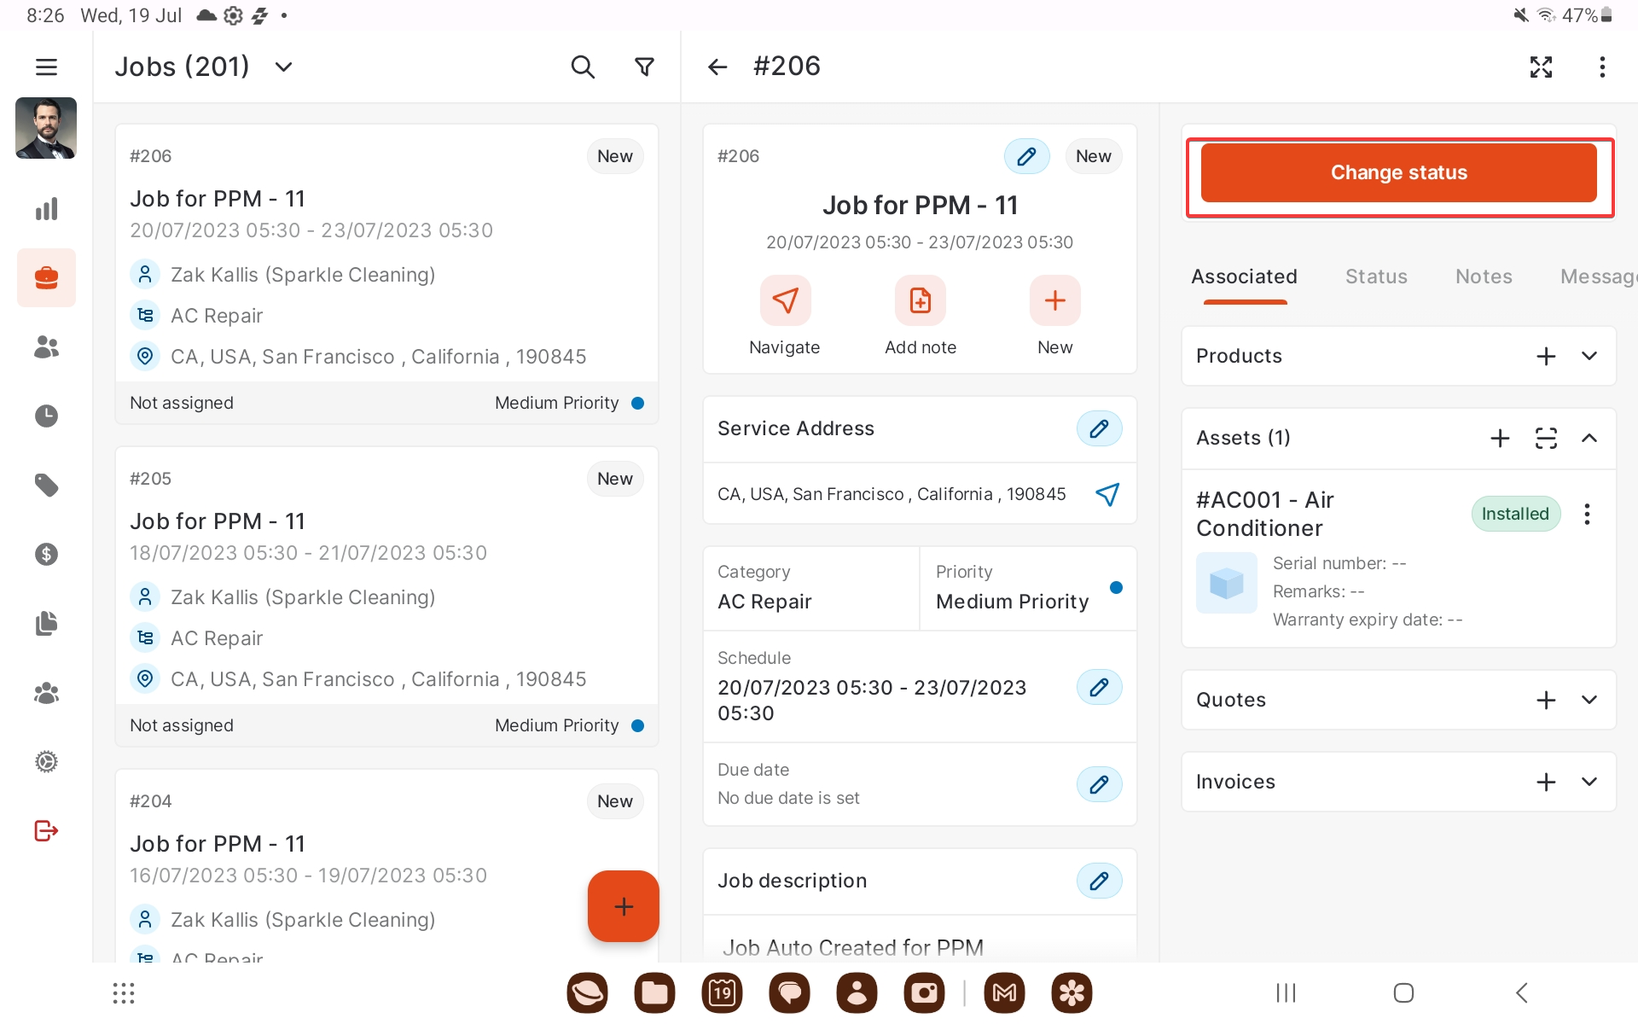Image resolution: width=1638 pixels, height=1024 pixels.
Task: Tap the Navigate arrow button
Action: pyautogui.click(x=785, y=300)
